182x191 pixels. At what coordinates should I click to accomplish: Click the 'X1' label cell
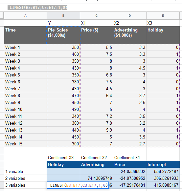coord(97,23)
